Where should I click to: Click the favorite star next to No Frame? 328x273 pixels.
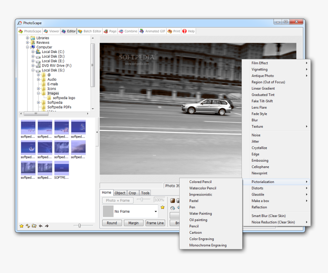[x=162, y=207]
